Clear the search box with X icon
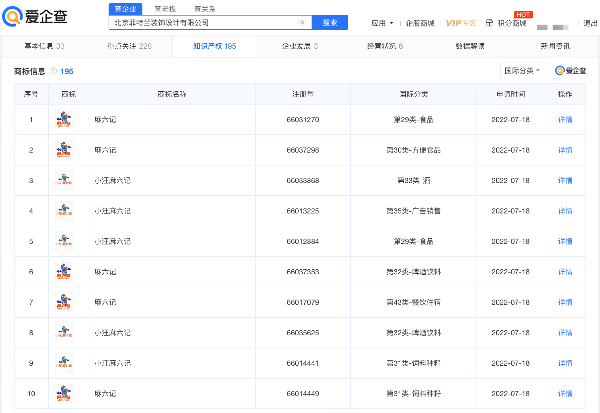 302,23
